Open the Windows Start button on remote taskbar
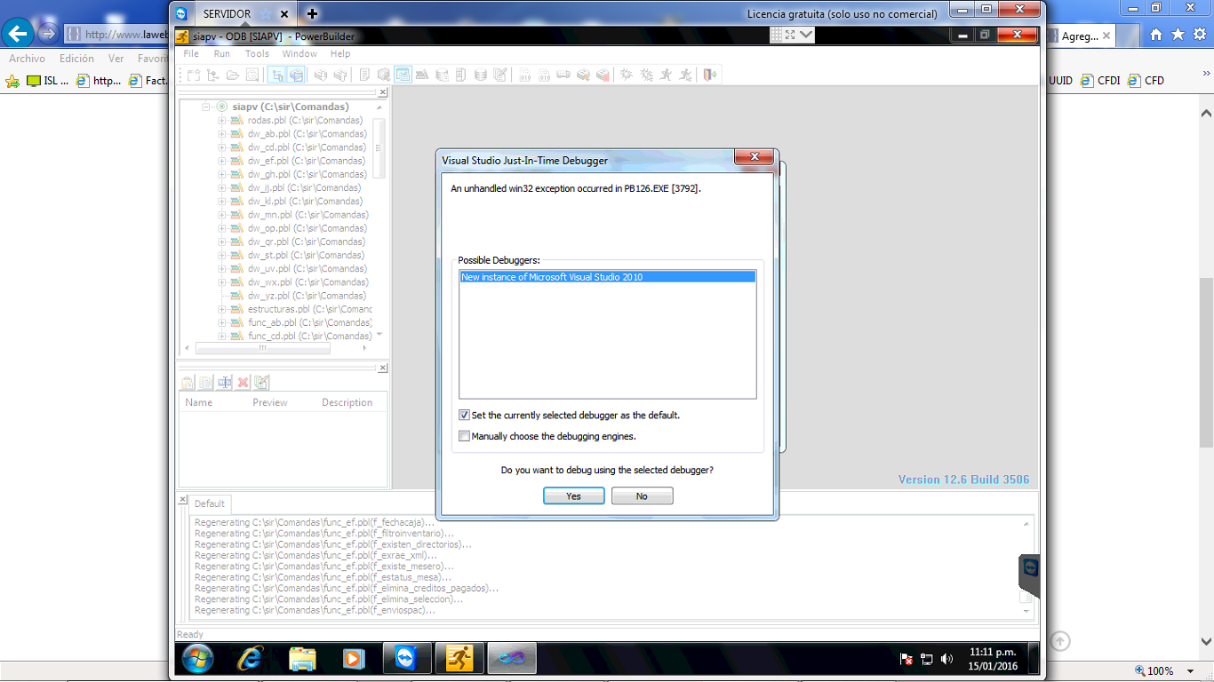 coord(198,658)
